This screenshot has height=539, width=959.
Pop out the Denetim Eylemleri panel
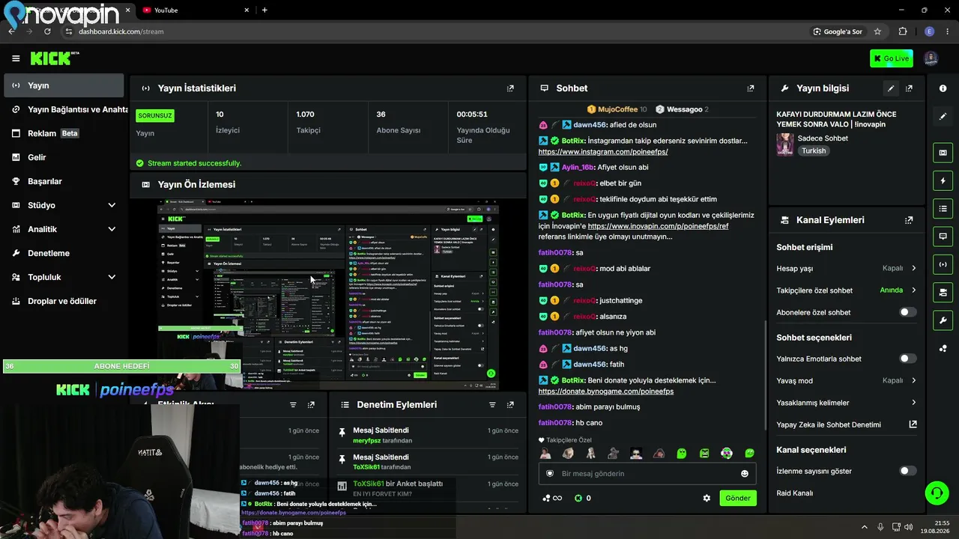pyautogui.click(x=510, y=405)
